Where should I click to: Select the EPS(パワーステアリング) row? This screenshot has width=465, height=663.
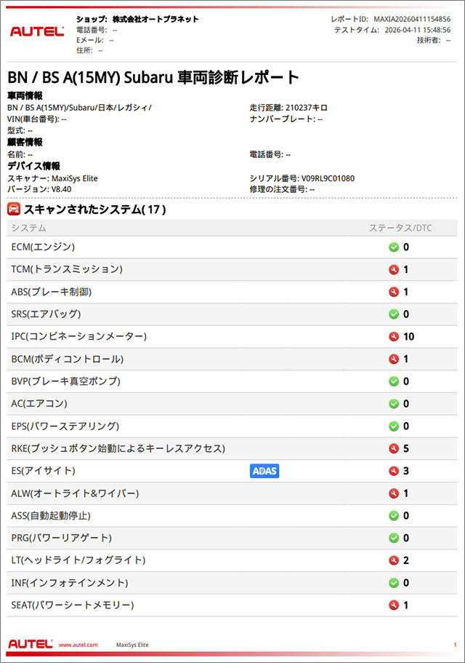point(232,426)
